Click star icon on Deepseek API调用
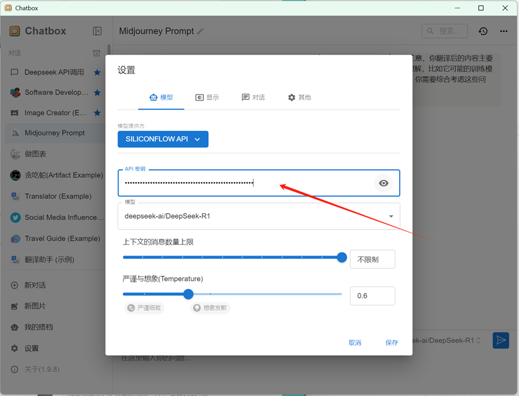This screenshot has width=519, height=396. (97, 72)
